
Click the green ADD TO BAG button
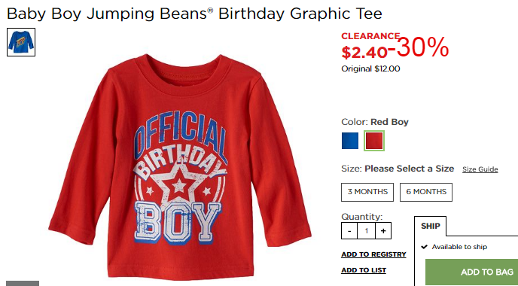click(472, 272)
